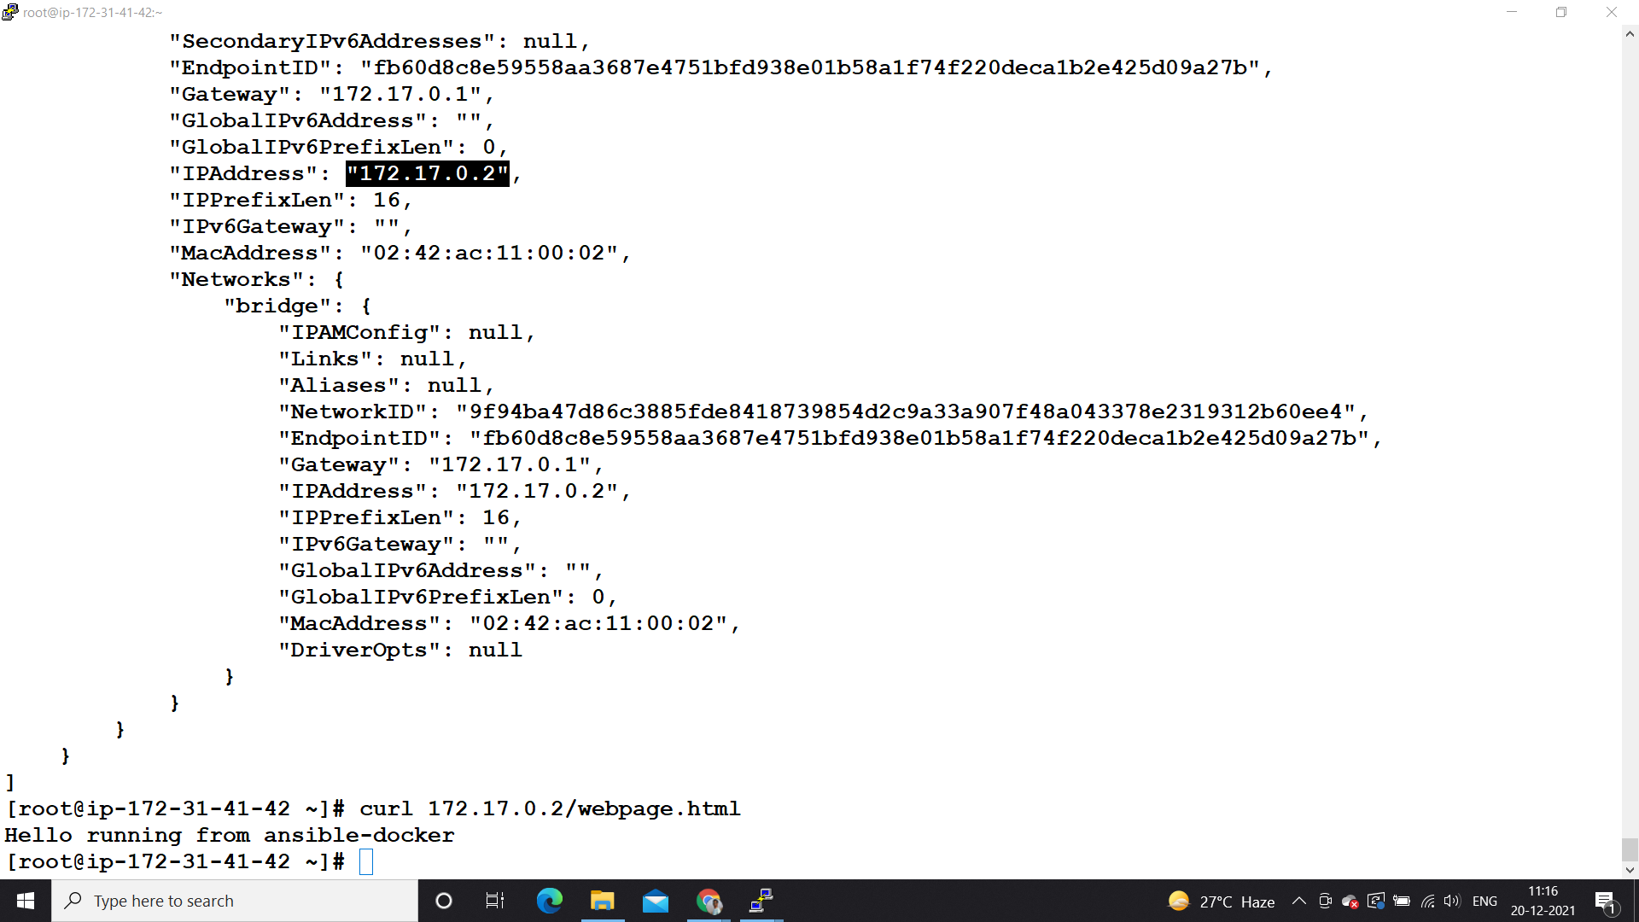Open File Explorer from the taskbar
The width and height of the screenshot is (1639, 922).
pyautogui.click(x=602, y=901)
